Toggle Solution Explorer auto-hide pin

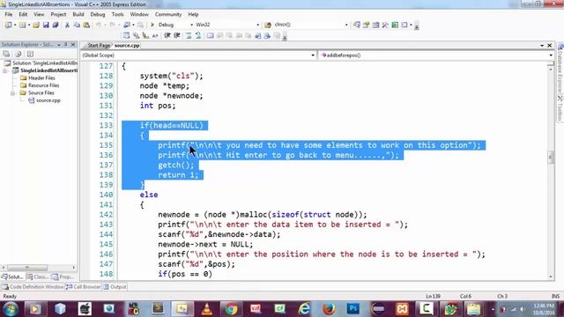tap(66, 45)
